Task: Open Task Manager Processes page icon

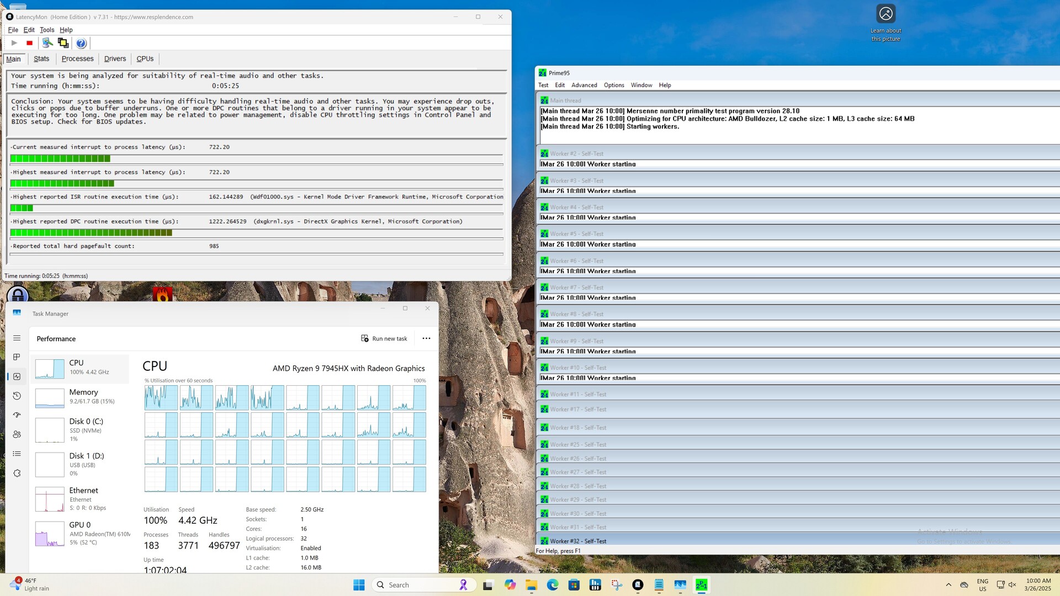Action: pyautogui.click(x=17, y=357)
